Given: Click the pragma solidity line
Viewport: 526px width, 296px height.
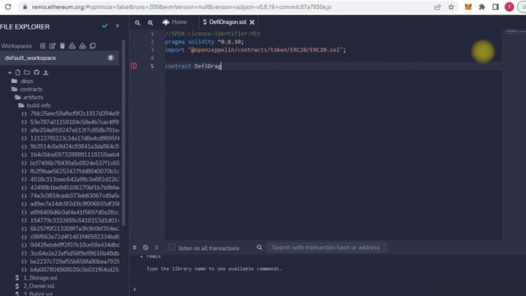Looking at the screenshot, I should pos(204,42).
